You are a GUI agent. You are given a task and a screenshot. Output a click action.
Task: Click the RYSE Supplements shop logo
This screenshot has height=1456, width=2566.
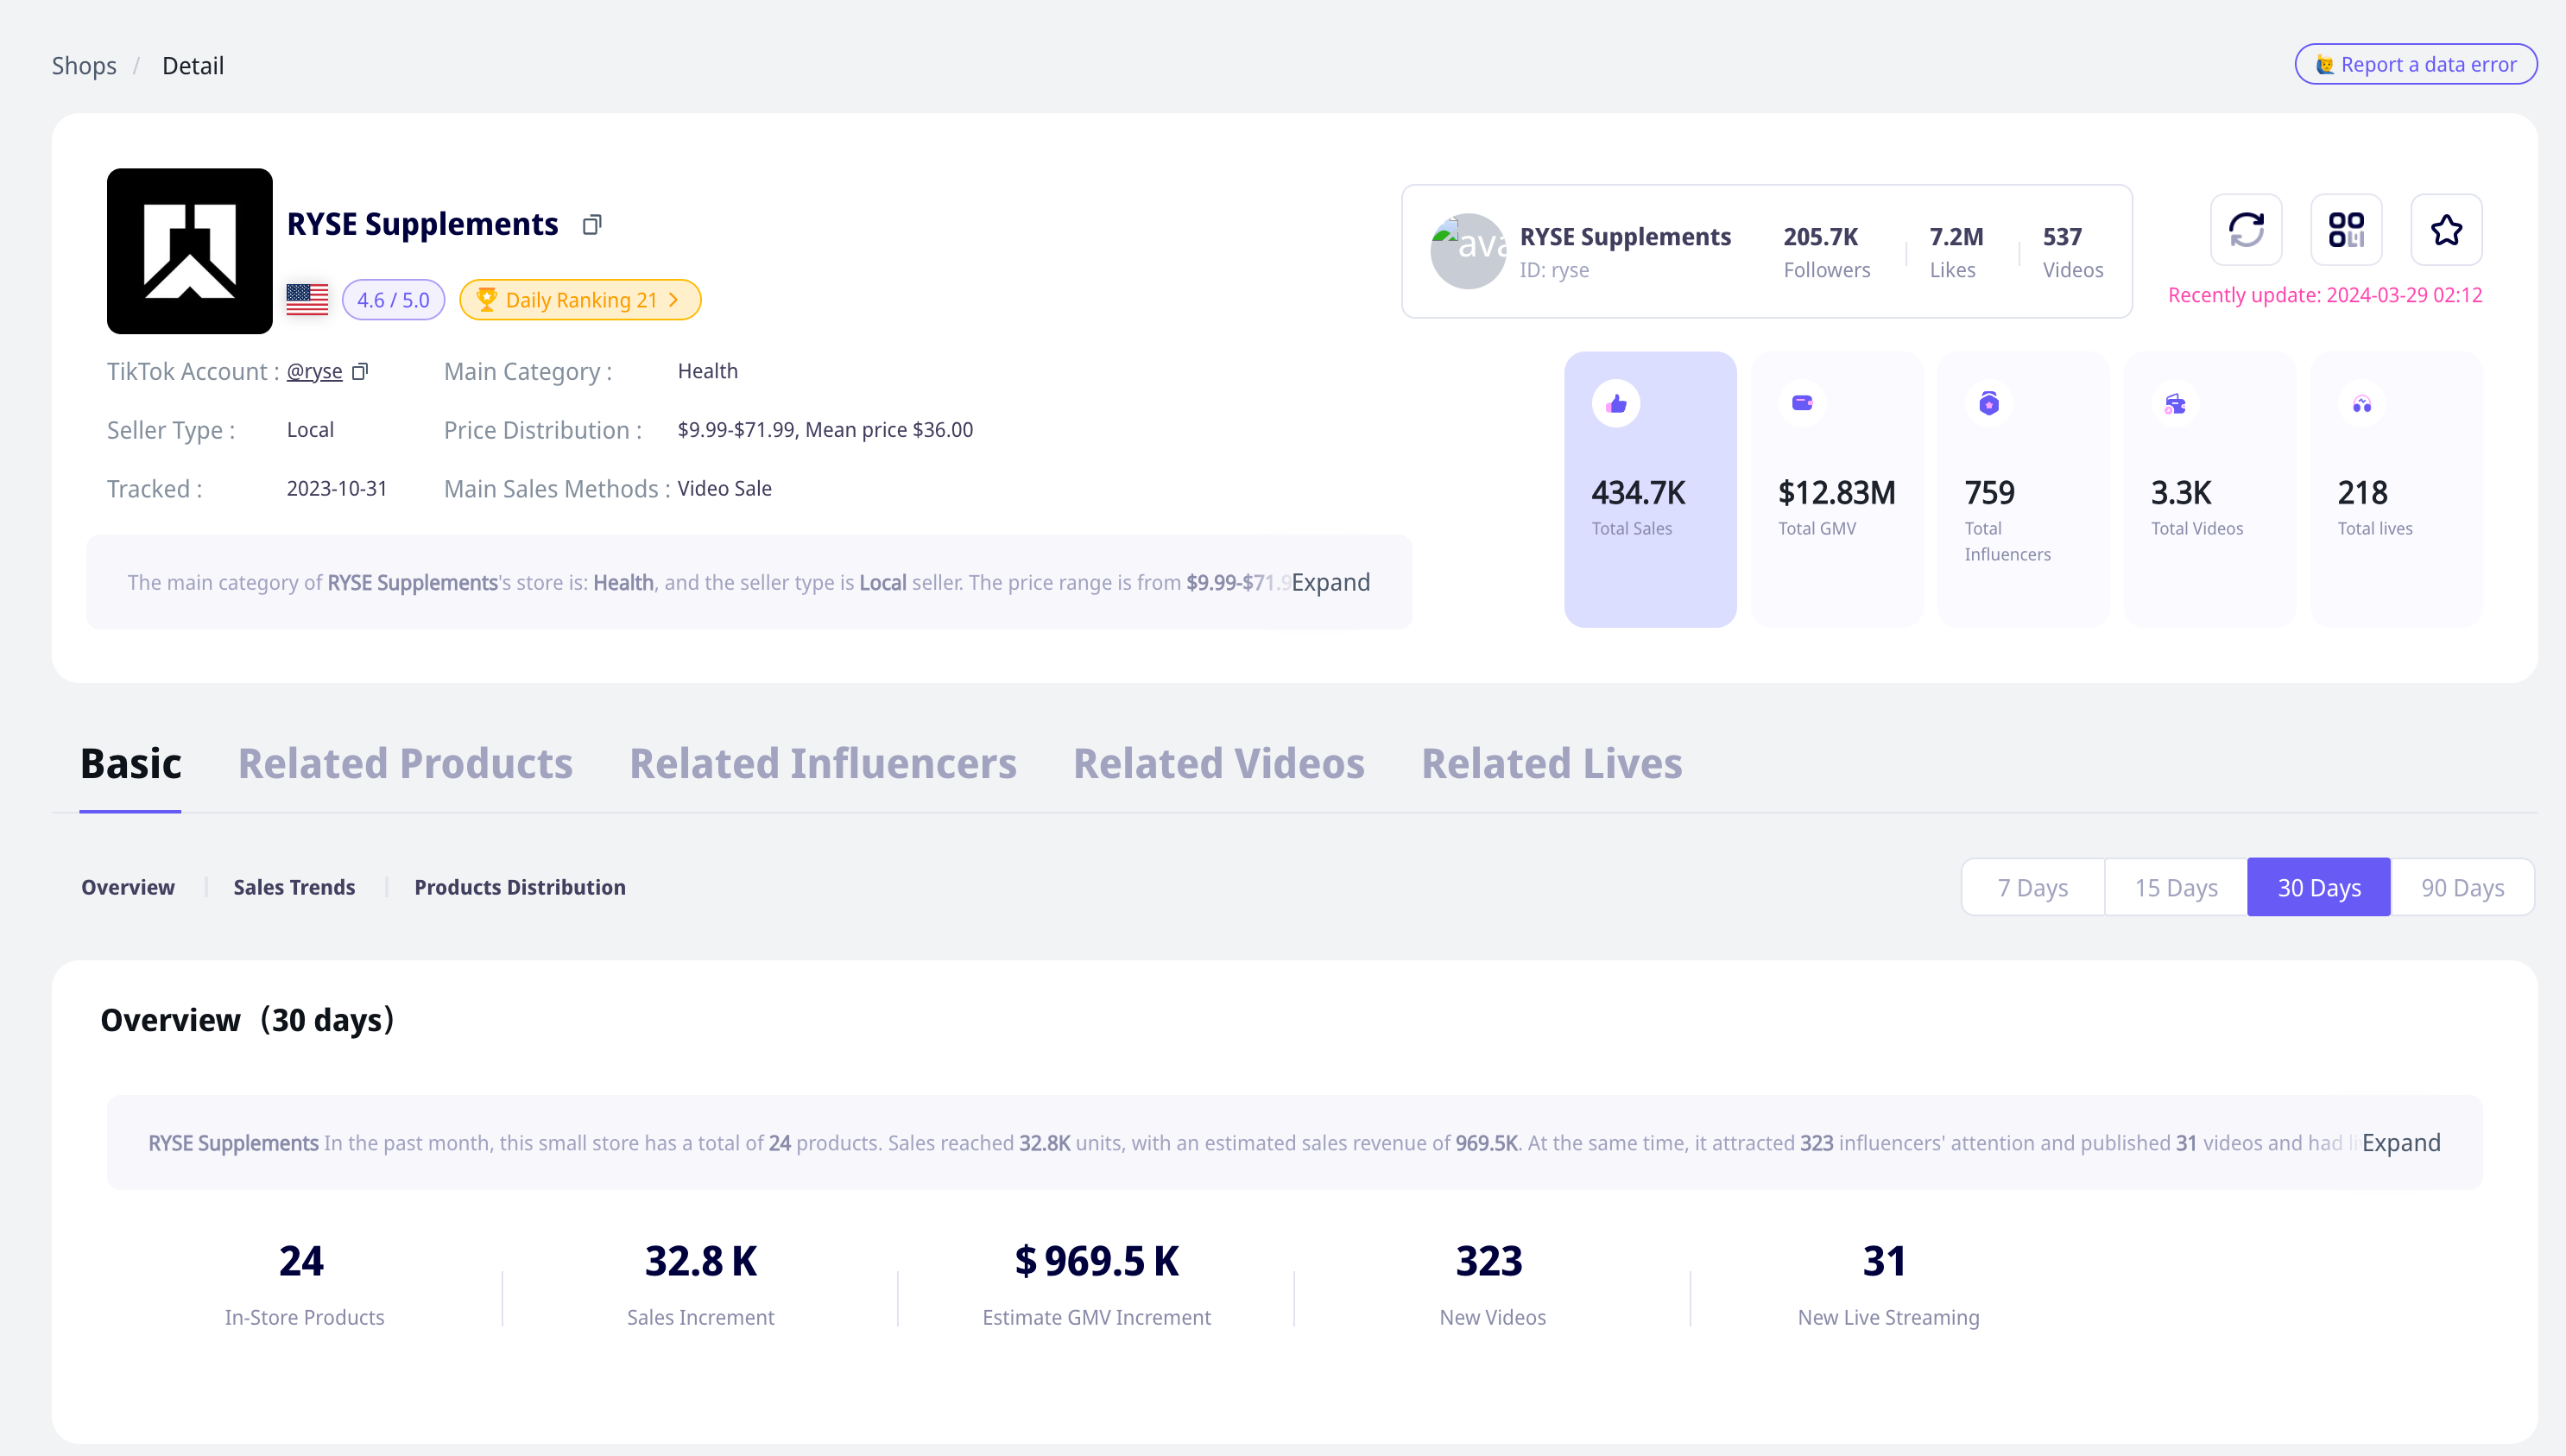tap(190, 251)
